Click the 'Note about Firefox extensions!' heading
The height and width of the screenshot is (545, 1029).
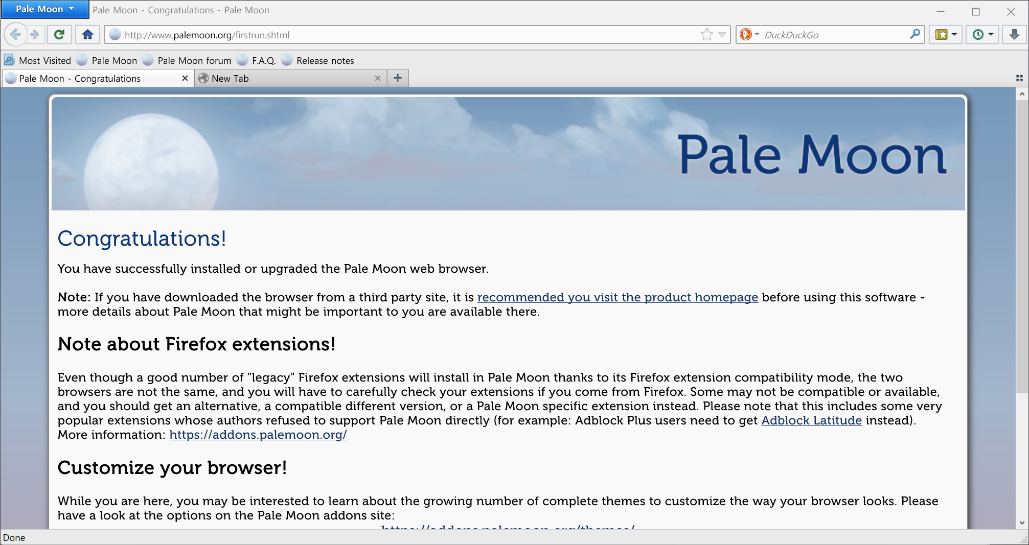pos(196,344)
